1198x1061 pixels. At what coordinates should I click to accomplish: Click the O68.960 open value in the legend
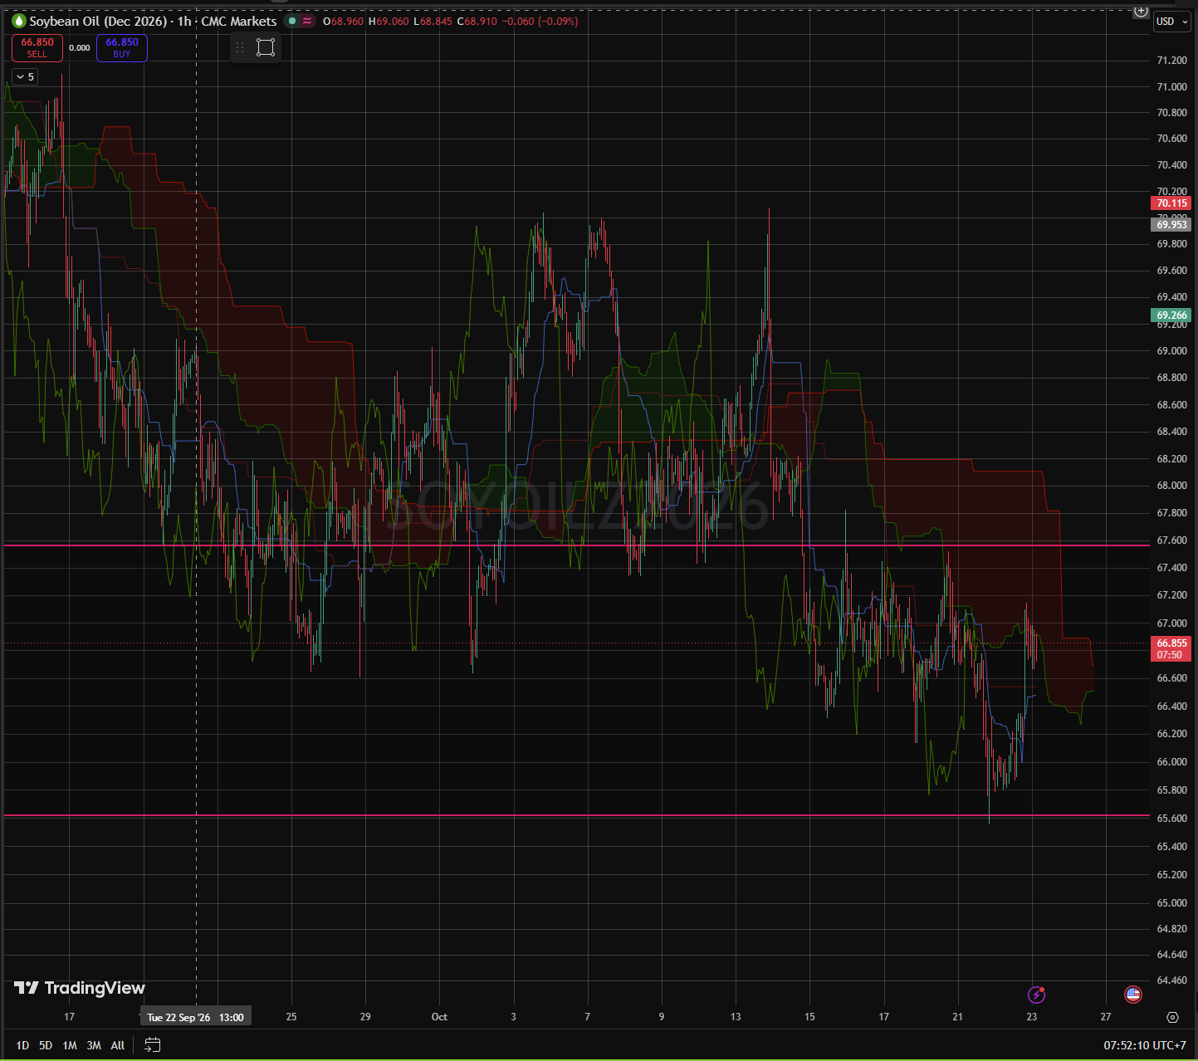coord(344,21)
